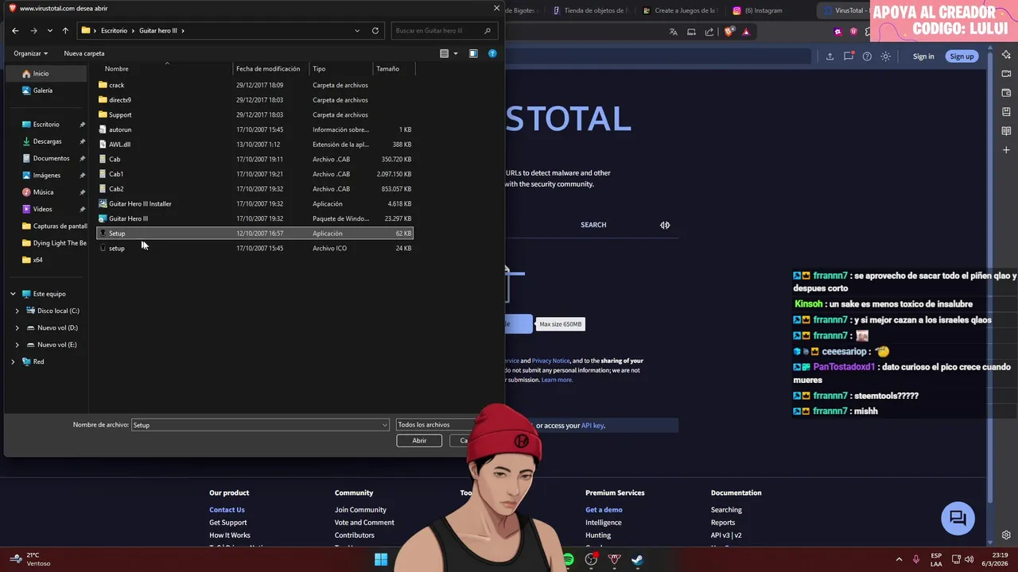Click browser translate page icon
The image size is (1018, 572).
pos(674,32)
